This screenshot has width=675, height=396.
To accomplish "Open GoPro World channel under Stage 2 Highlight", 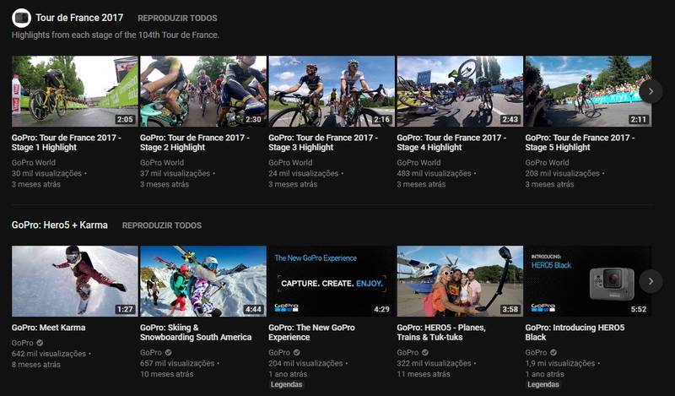I will pyautogui.click(x=162, y=162).
